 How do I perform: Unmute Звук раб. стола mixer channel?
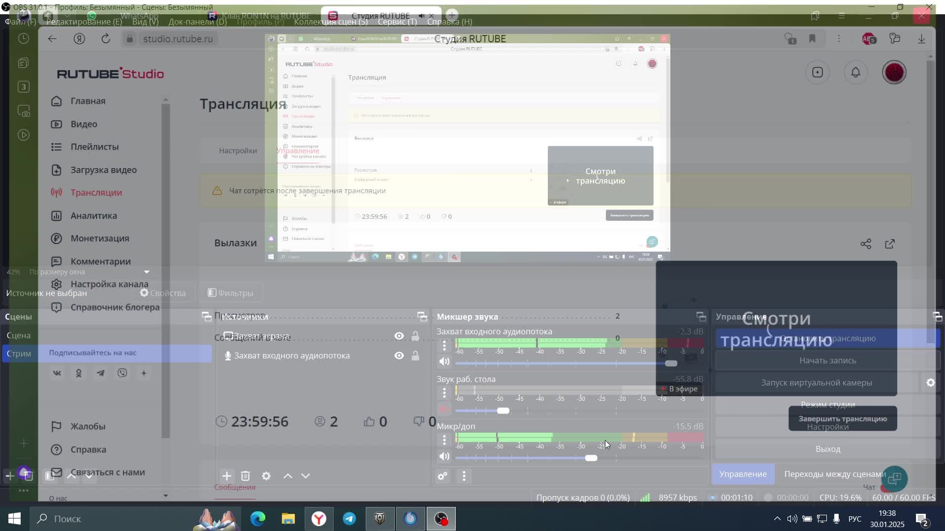[x=444, y=410]
